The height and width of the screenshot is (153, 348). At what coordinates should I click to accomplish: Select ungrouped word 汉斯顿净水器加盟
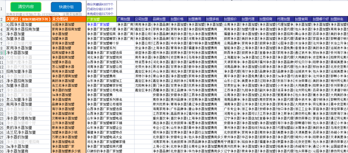69,119
